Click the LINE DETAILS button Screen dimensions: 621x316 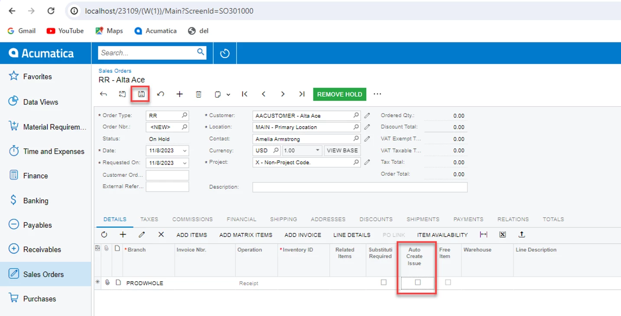(352, 235)
